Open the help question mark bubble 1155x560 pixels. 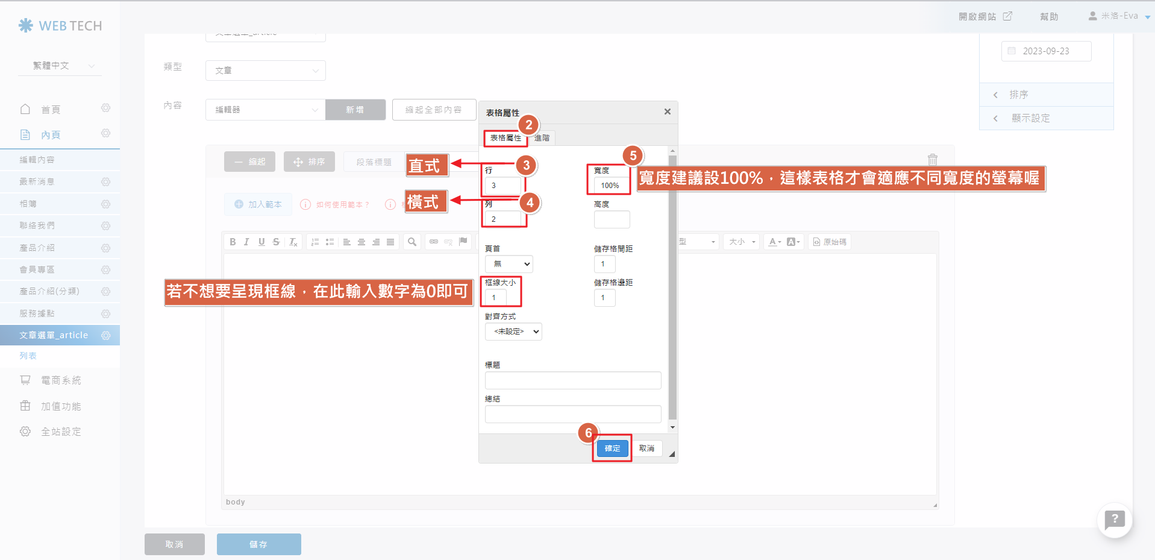click(x=1115, y=519)
